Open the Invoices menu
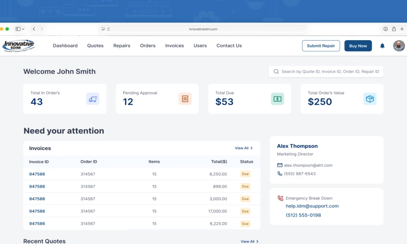Image resolution: width=407 pixels, height=244 pixels. coord(175,46)
